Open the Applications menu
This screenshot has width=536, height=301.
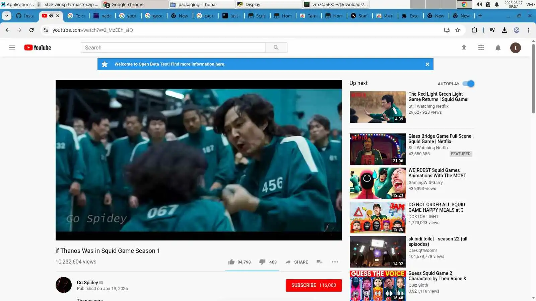pos(17,4)
